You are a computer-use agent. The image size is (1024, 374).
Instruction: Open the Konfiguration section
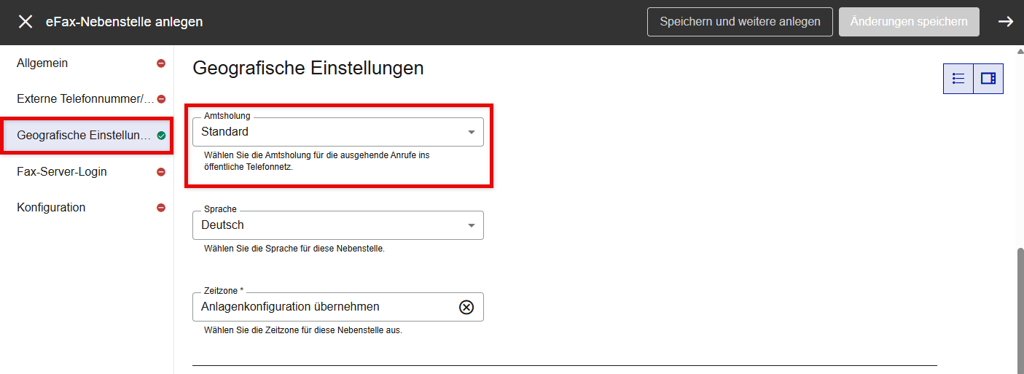(x=51, y=208)
